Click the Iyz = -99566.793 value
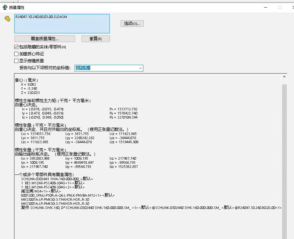 tap(123, 162)
